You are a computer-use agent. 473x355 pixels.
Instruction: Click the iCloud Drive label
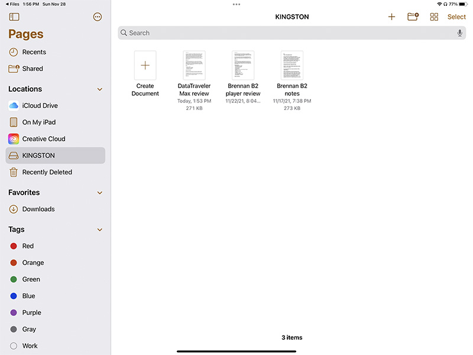pyautogui.click(x=40, y=106)
